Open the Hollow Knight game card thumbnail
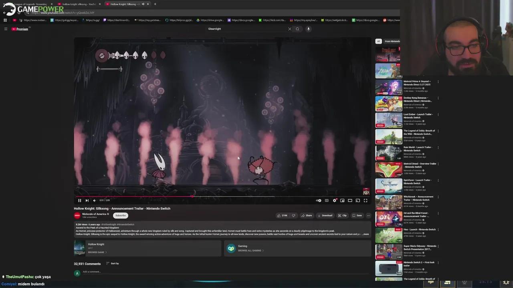The width and height of the screenshot is (513, 288). click(79, 248)
